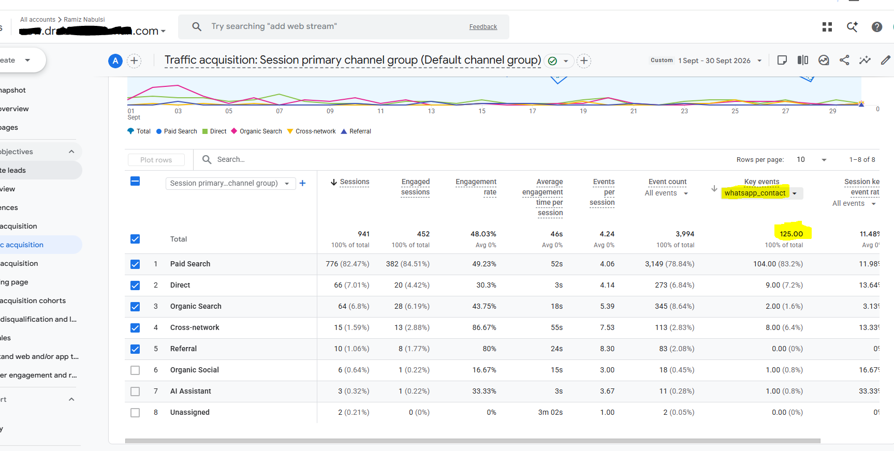
Task: Click the 'All accounts' breadcrumb link
Action: [x=38, y=20]
